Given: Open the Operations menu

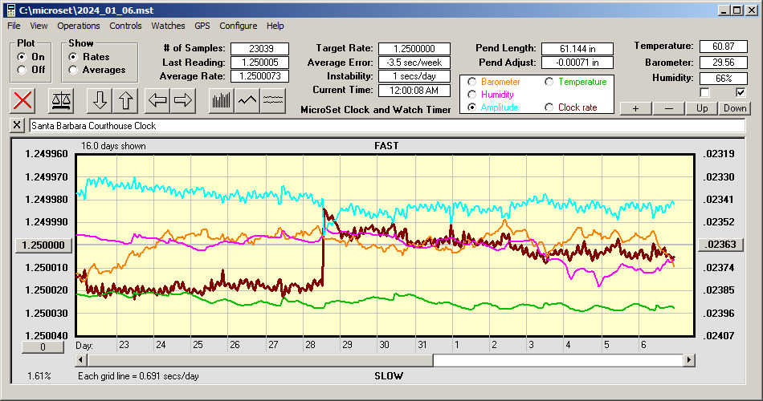Looking at the screenshot, I should [x=79, y=26].
